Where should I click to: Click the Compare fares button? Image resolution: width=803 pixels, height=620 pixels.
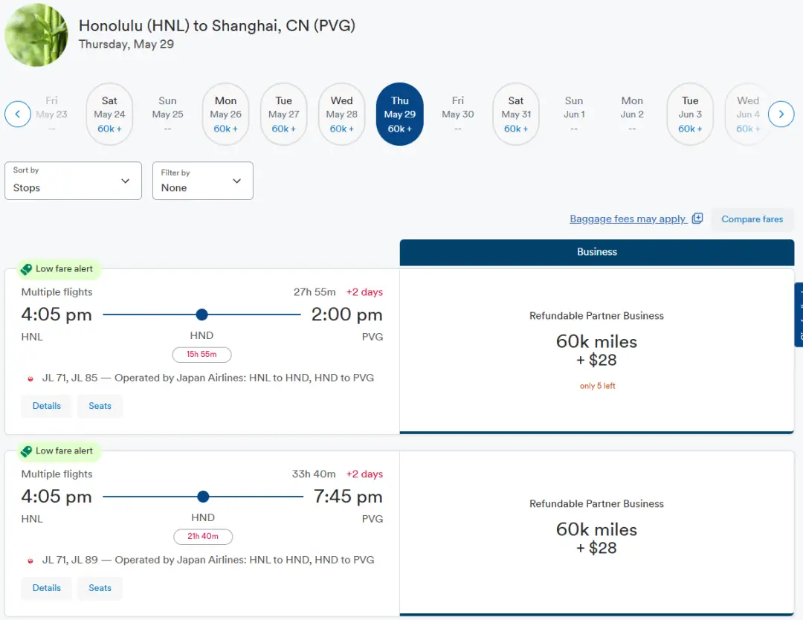point(752,219)
